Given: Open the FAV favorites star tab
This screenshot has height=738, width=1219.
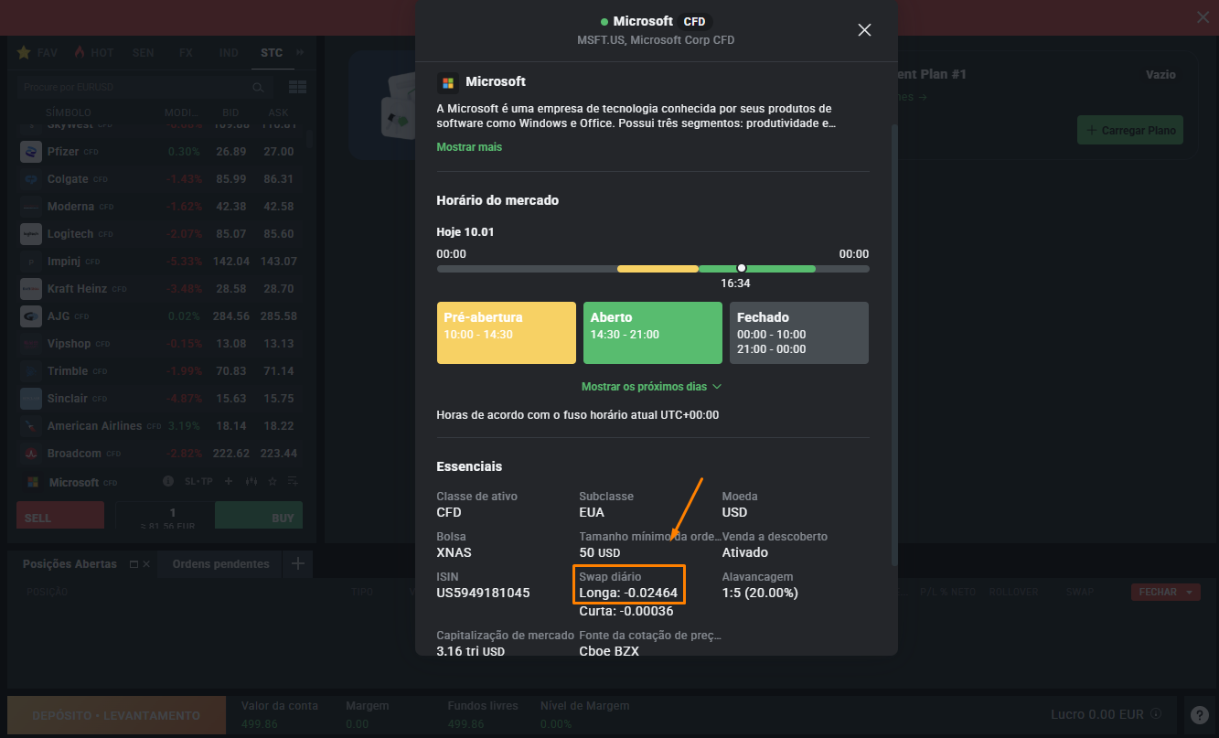Looking at the screenshot, I should [37, 53].
